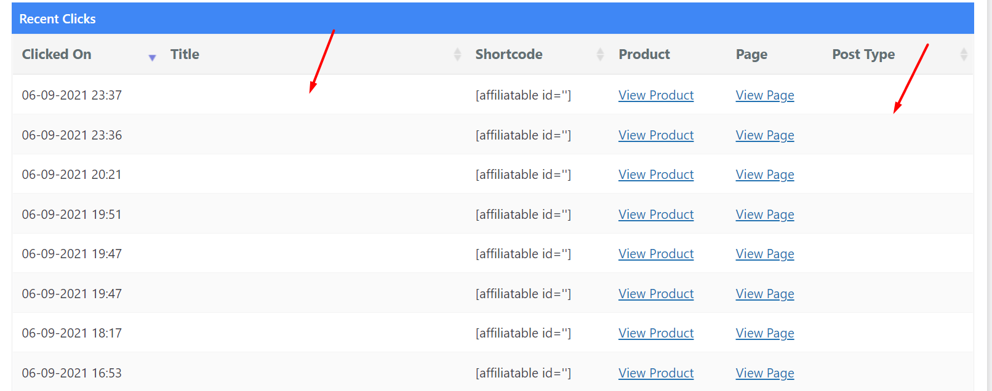Image resolution: width=992 pixels, height=391 pixels.
Task: Sort by the Post Type header
Action: [863, 54]
